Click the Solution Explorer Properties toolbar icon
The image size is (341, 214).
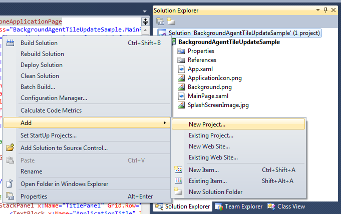[160, 21]
